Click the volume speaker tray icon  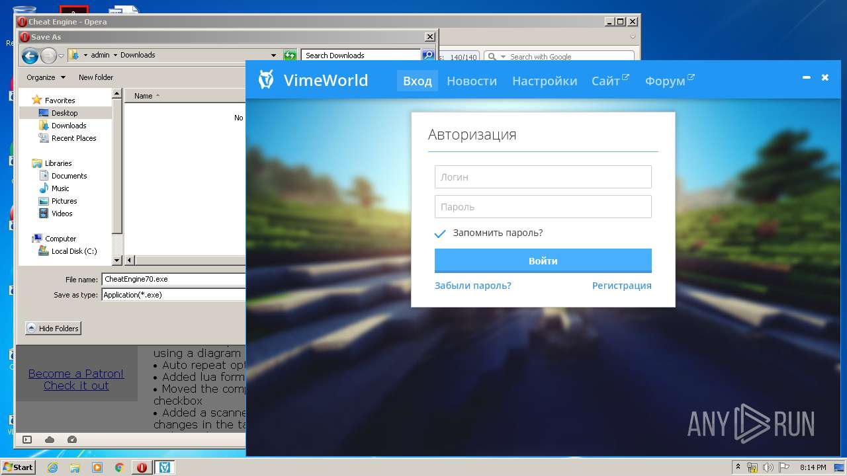768,467
